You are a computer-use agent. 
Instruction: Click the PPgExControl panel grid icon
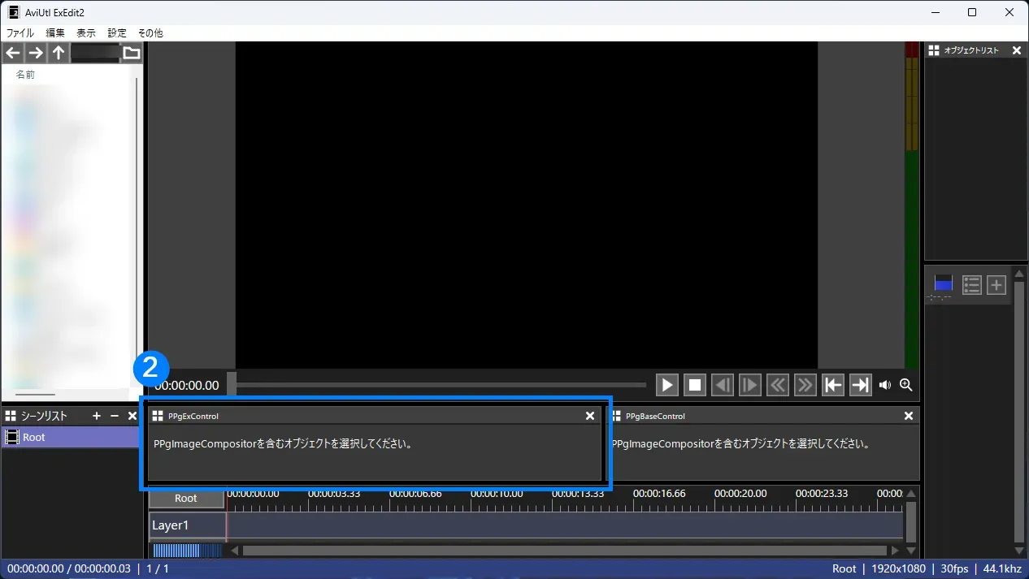[158, 416]
